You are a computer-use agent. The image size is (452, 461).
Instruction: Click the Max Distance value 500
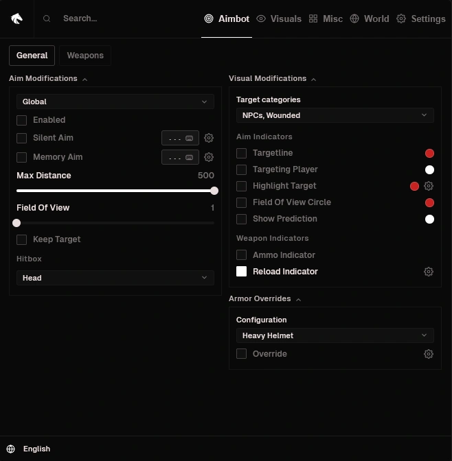point(206,176)
